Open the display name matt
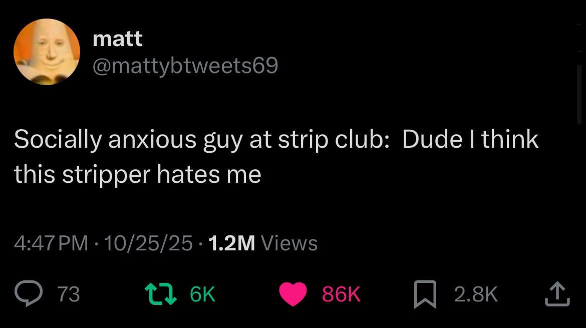The height and width of the screenshot is (328, 586). coord(117,39)
